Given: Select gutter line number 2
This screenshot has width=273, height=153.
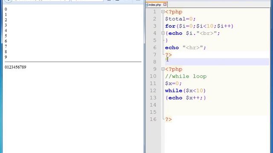Looking at the screenshot, I should pyautogui.click(x=154, y=19).
